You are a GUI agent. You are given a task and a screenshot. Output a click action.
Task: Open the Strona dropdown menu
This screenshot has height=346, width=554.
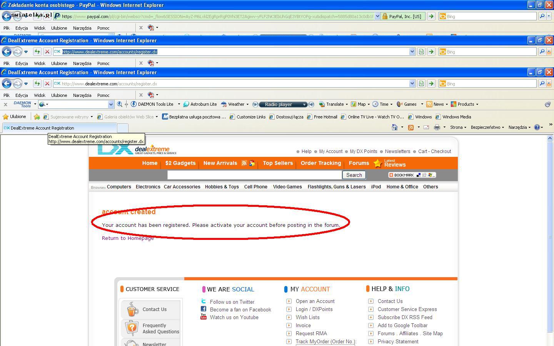coord(458,127)
